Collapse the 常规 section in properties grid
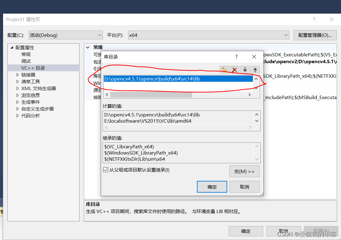This screenshot has height=240, width=341. tap(87, 47)
